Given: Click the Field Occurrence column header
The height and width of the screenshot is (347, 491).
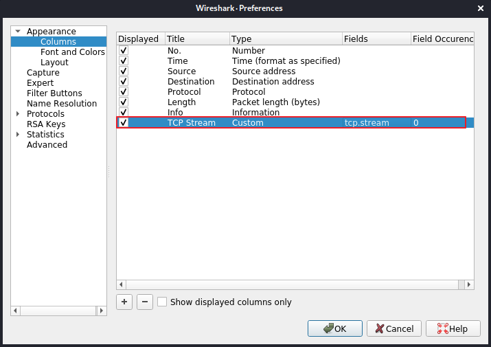Looking at the screenshot, I should click(442, 38).
